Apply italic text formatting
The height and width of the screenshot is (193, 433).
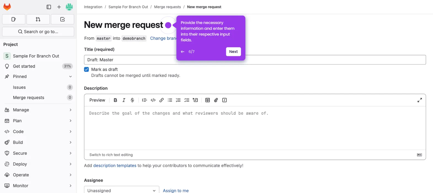124,100
